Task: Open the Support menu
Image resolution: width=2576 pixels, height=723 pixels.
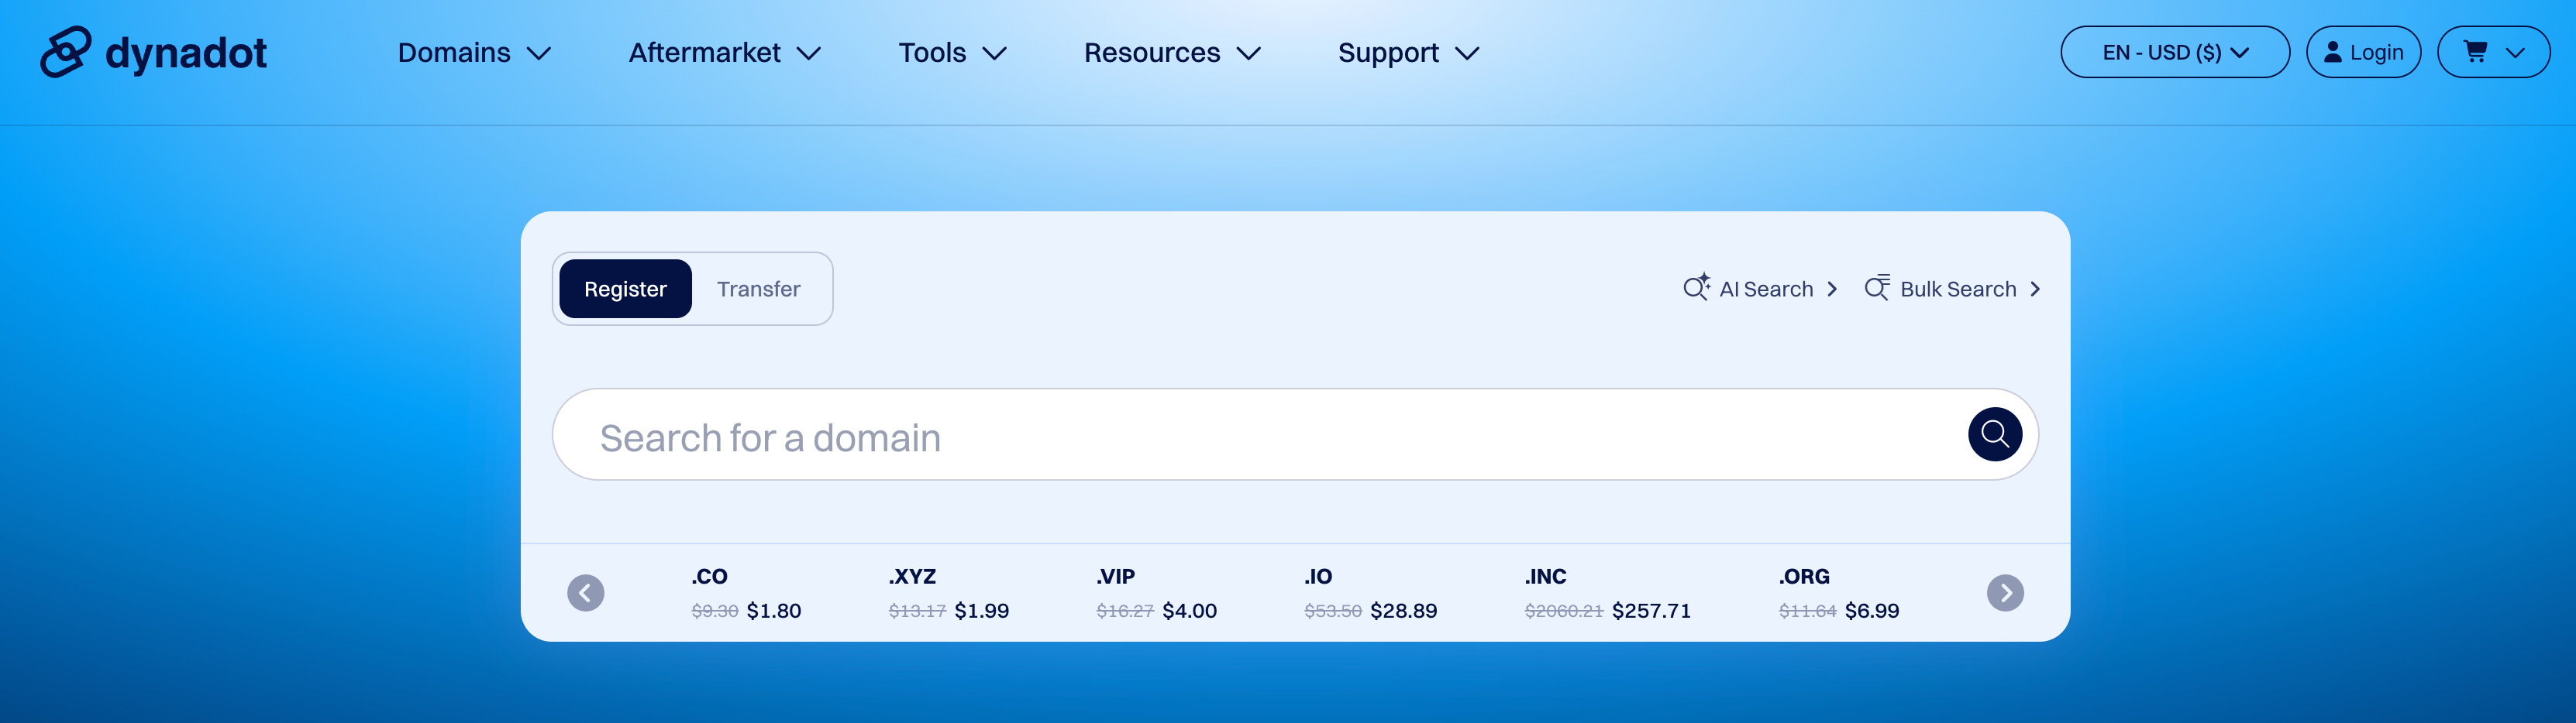Action: coord(1408,53)
